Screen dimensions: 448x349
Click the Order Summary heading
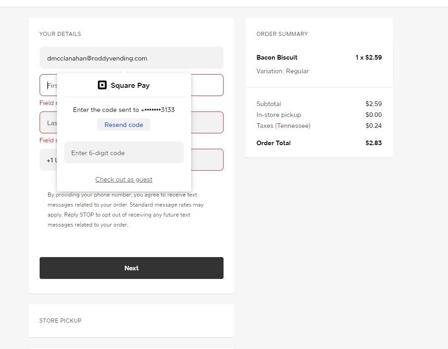click(282, 34)
